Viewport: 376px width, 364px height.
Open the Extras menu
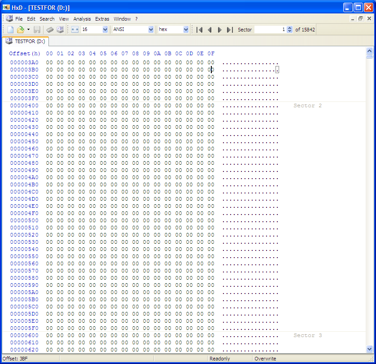point(102,19)
